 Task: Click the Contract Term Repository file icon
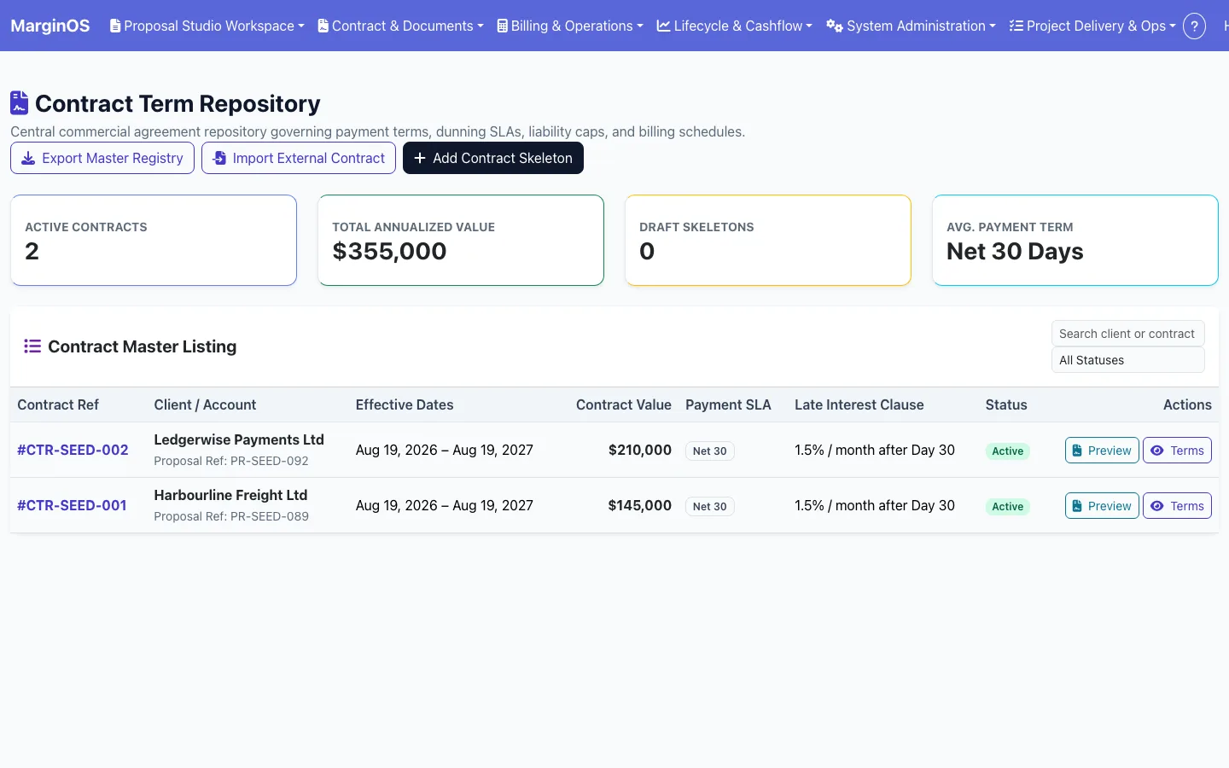[19, 102]
